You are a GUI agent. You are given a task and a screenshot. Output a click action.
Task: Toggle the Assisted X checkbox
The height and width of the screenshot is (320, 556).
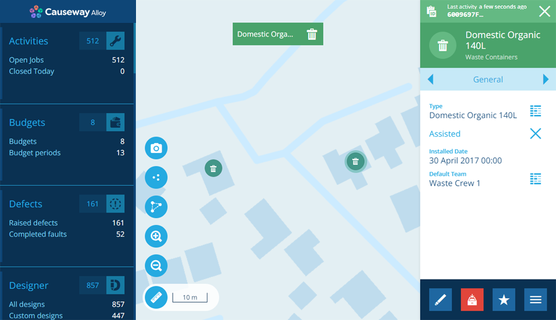click(535, 134)
